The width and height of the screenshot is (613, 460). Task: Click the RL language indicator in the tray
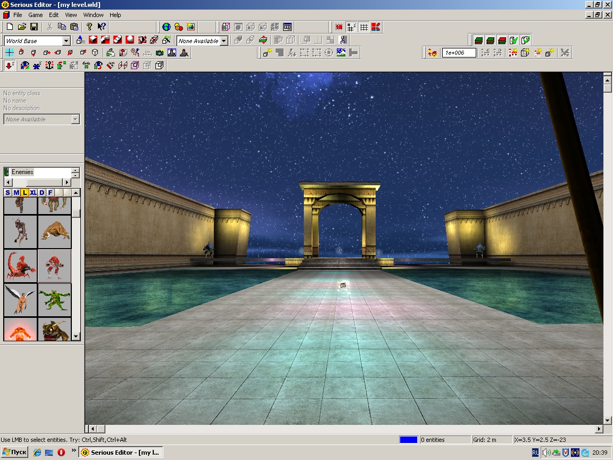pos(535,452)
